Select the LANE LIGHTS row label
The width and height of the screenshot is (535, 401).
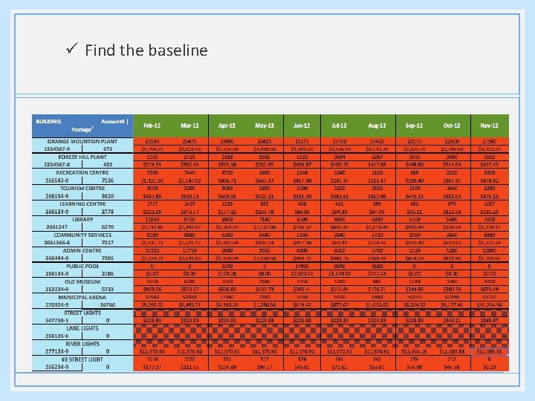tap(82, 328)
